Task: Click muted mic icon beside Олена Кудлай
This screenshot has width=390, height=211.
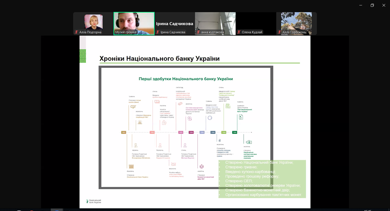Action: click(239, 32)
